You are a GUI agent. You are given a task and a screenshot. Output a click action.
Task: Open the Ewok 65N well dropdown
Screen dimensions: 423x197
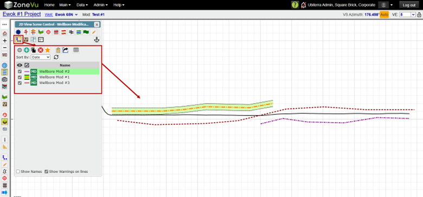tap(66, 15)
